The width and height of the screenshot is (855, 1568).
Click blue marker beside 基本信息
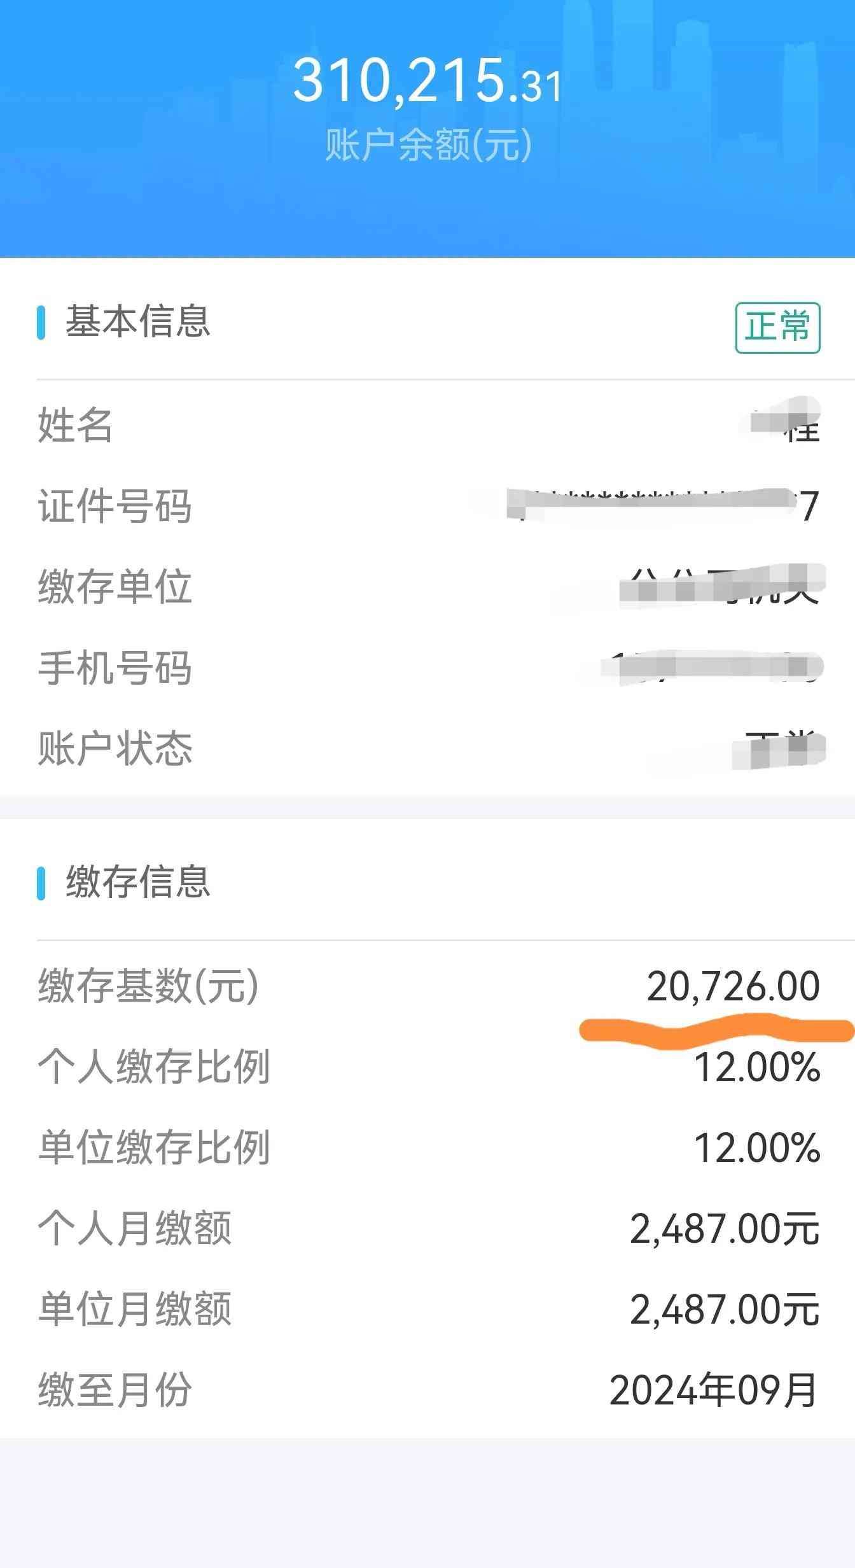41,323
